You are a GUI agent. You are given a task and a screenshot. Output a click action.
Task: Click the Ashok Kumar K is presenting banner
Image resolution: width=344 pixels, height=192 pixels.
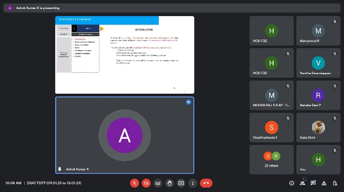(x=172, y=8)
